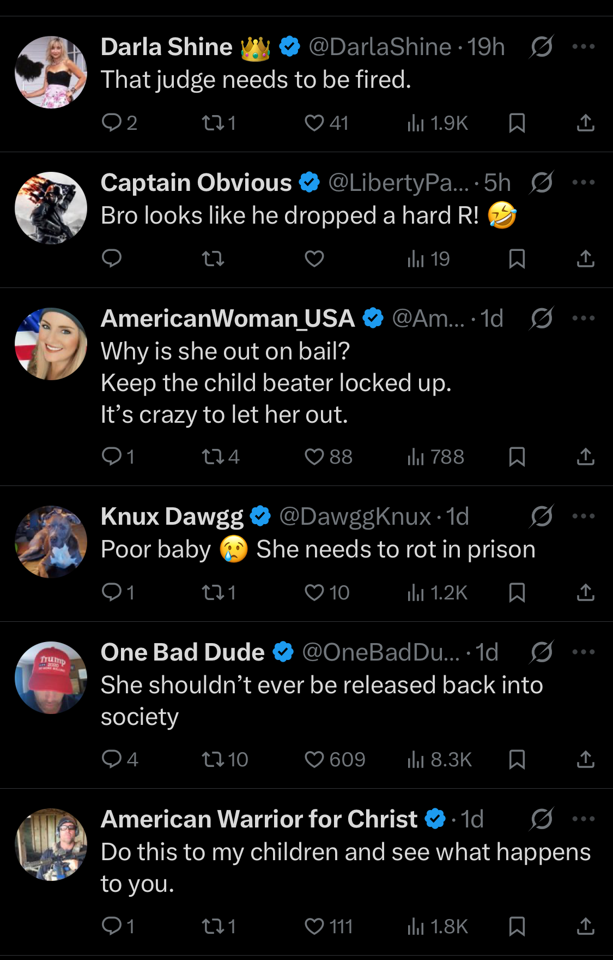Bookmark Darla Shine's reply
Image resolution: width=613 pixels, height=960 pixels.
click(517, 123)
